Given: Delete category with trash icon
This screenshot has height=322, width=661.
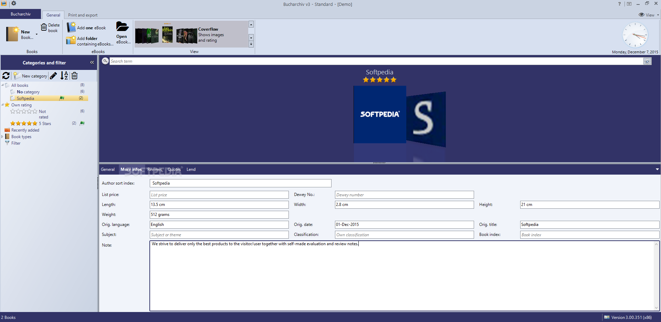Looking at the screenshot, I should click(74, 75).
